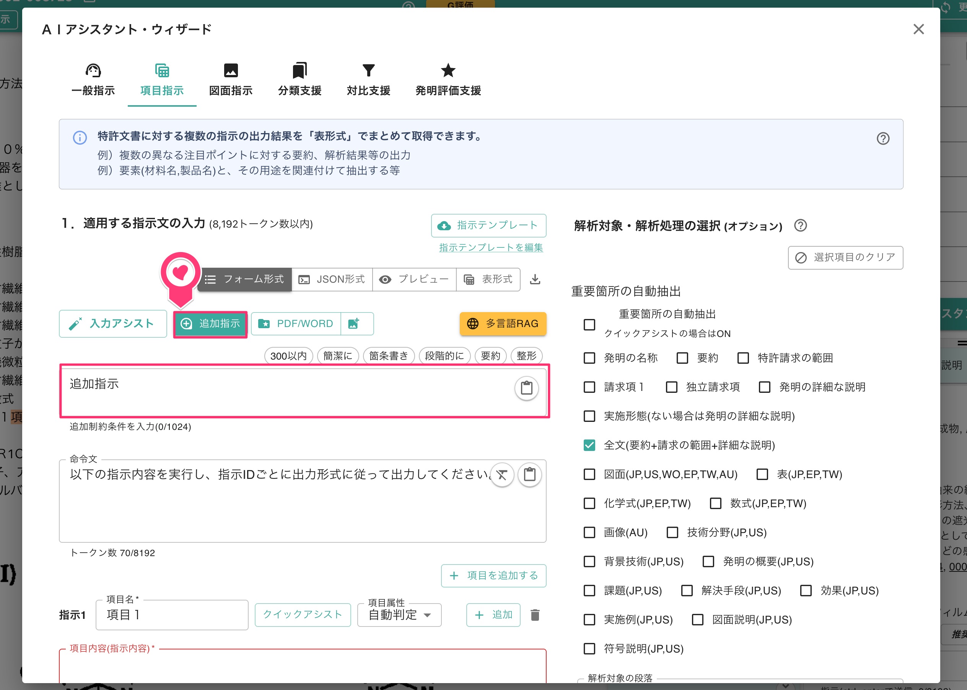This screenshot has height=690, width=967.
Task: Go to the 対比支援 tab
Action: pos(368,80)
